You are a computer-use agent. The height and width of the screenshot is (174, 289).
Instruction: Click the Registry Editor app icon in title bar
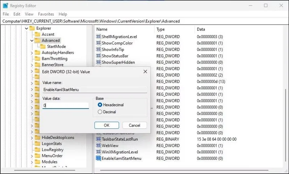pyautogui.click(x=5, y=6)
